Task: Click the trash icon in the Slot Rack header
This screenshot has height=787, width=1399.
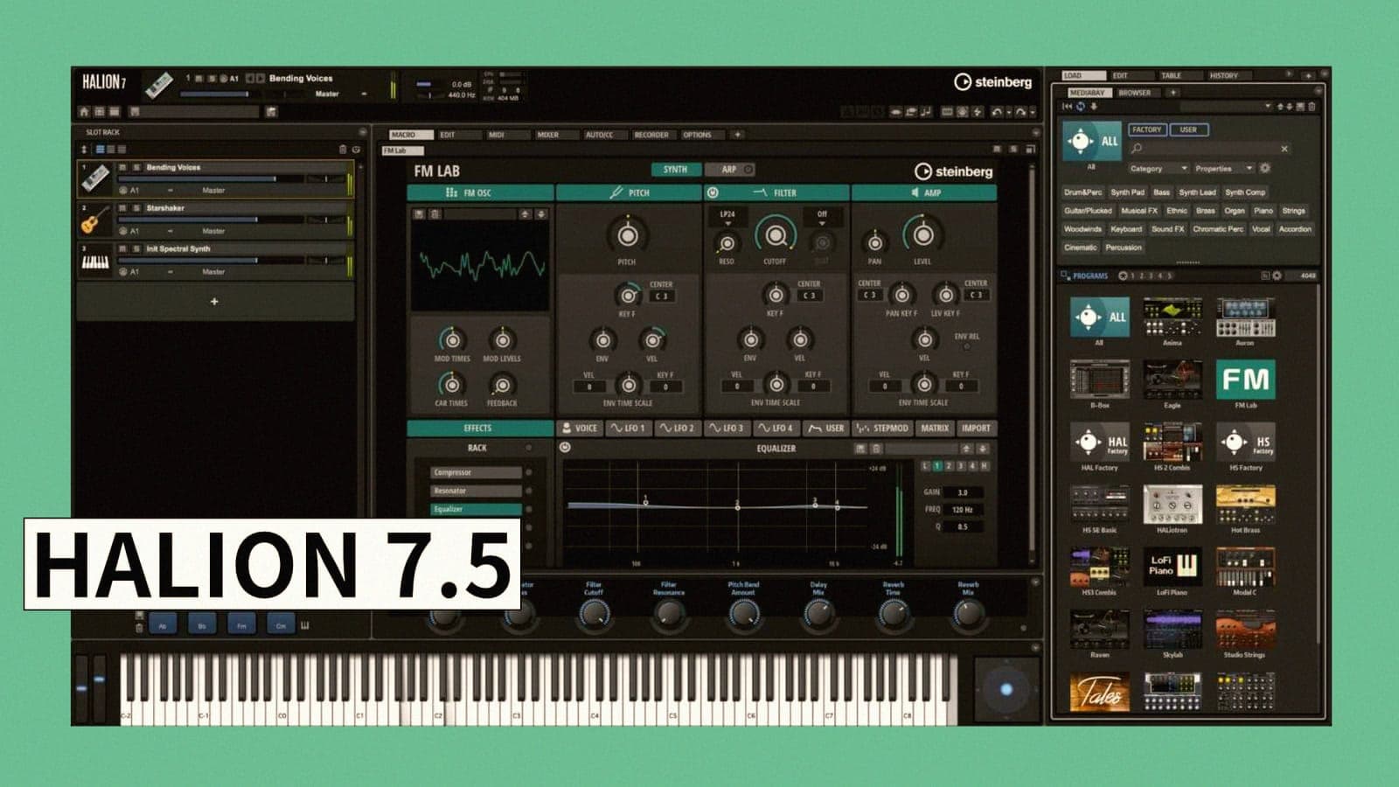Action: coord(343,150)
